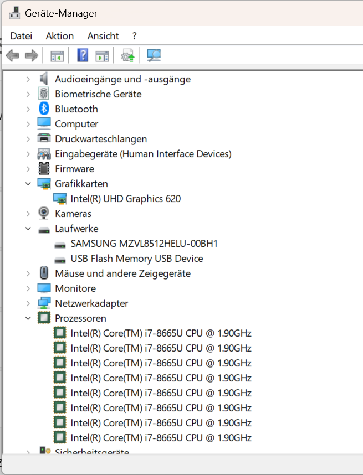The height and width of the screenshot is (475, 363).
Task: Select the Prozessoren label
Action: [81, 318]
